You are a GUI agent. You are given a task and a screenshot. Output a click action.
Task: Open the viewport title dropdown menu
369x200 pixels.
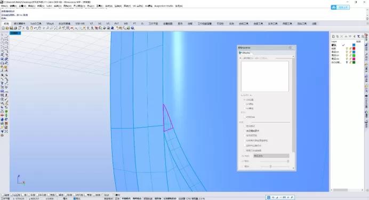tap(19, 33)
